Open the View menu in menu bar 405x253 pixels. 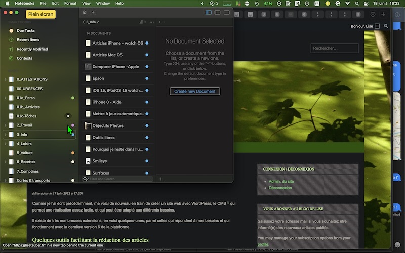tap(86, 3)
